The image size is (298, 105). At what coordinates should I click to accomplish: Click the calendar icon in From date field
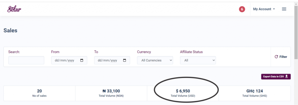coord(82,60)
